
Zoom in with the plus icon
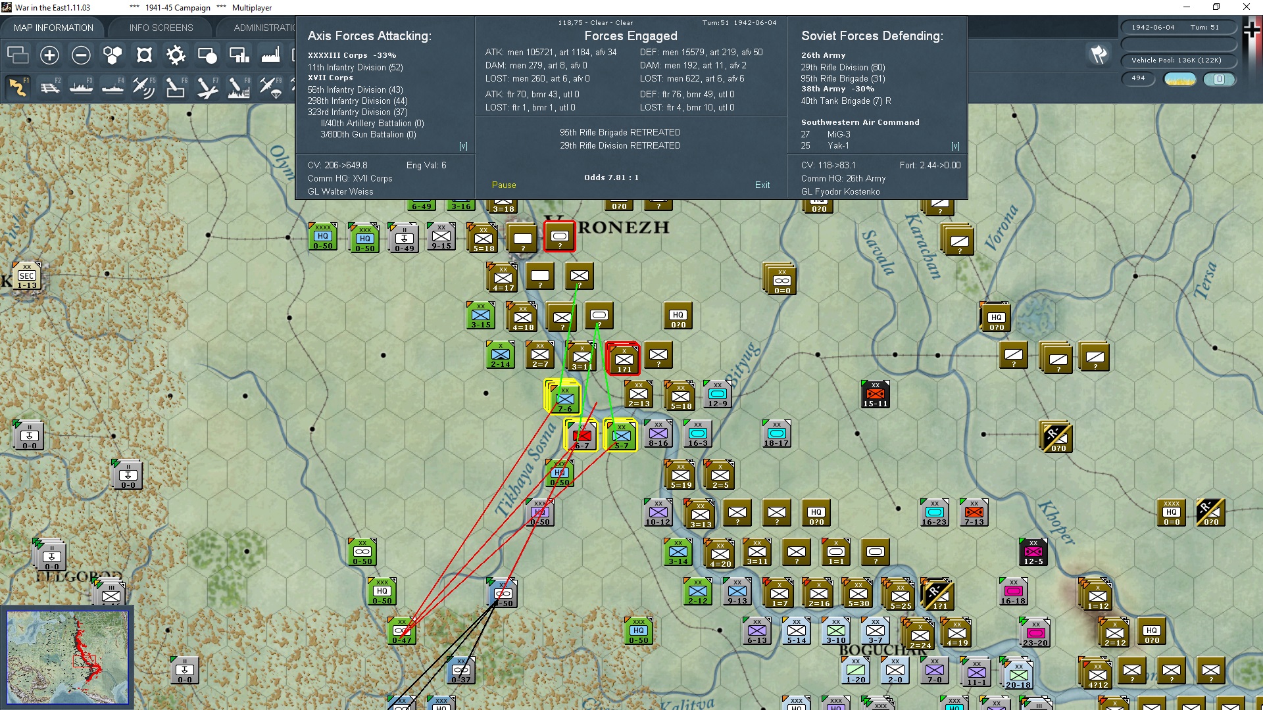coord(49,55)
